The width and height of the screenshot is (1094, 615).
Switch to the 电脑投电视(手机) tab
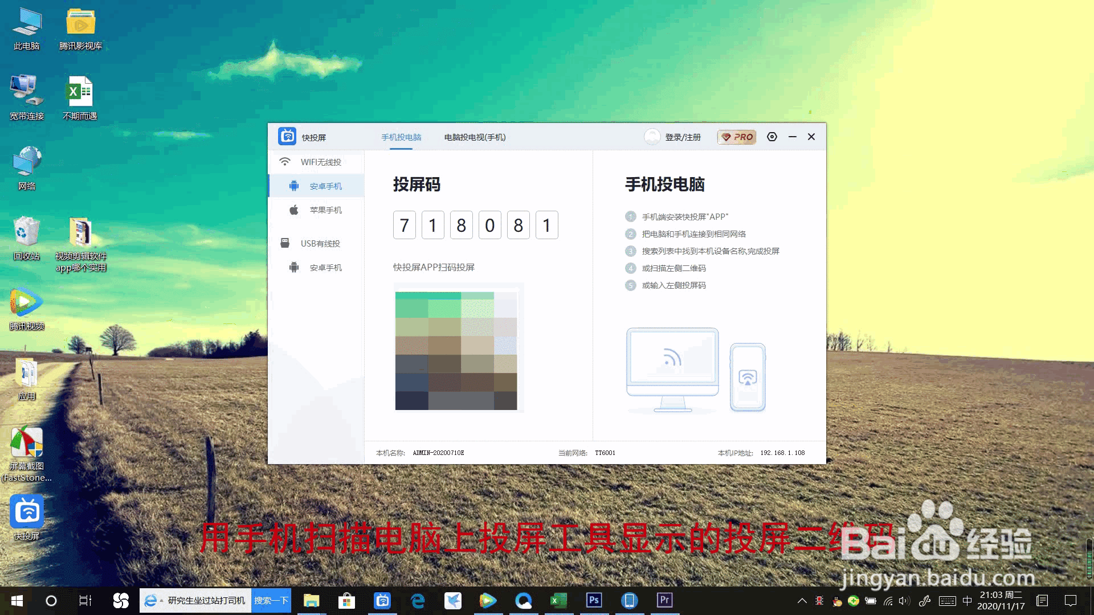click(475, 137)
